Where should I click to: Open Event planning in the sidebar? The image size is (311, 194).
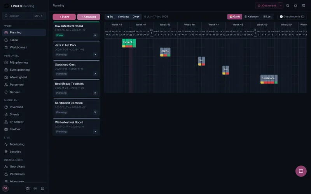click(x=24, y=70)
